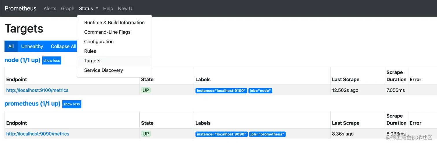Select Targets in the Status menu

(x=114, y=61)
